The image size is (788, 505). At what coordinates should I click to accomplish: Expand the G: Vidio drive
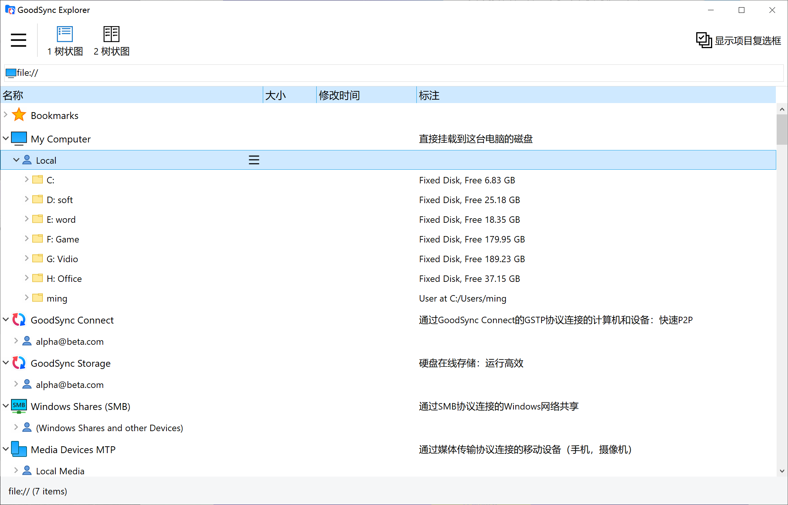point(27,258)
